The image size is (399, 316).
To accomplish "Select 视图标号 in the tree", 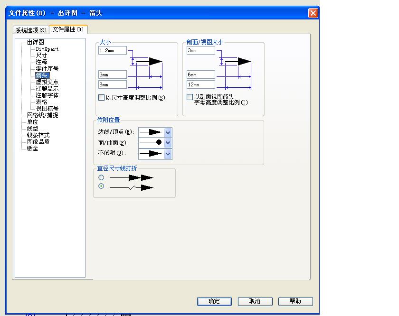I will (47, 108).
